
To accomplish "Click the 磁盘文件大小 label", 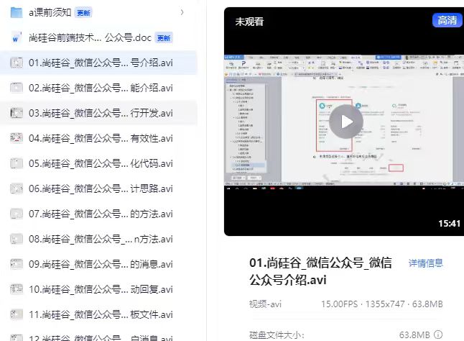I will [x=277, y=335].
